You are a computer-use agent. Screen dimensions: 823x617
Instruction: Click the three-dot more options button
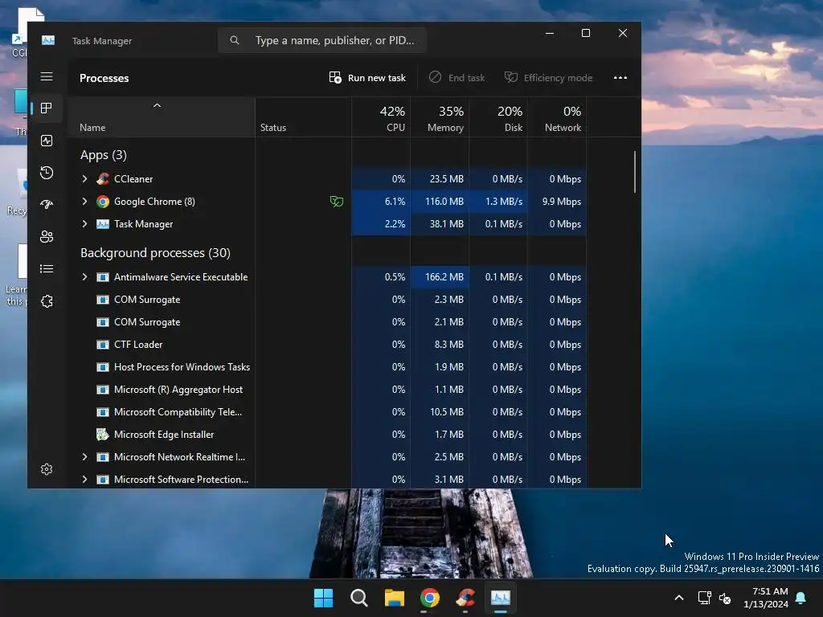pos(620,78)
